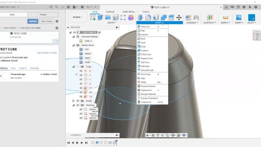Click the notifications bell icon
Viewport: 261px width, 147px height.
[250, 7]
